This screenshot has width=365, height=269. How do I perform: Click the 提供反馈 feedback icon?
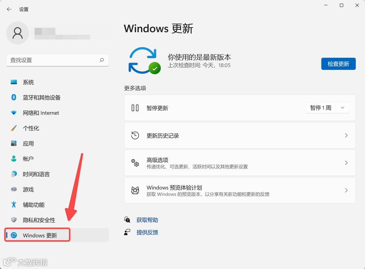127,232
